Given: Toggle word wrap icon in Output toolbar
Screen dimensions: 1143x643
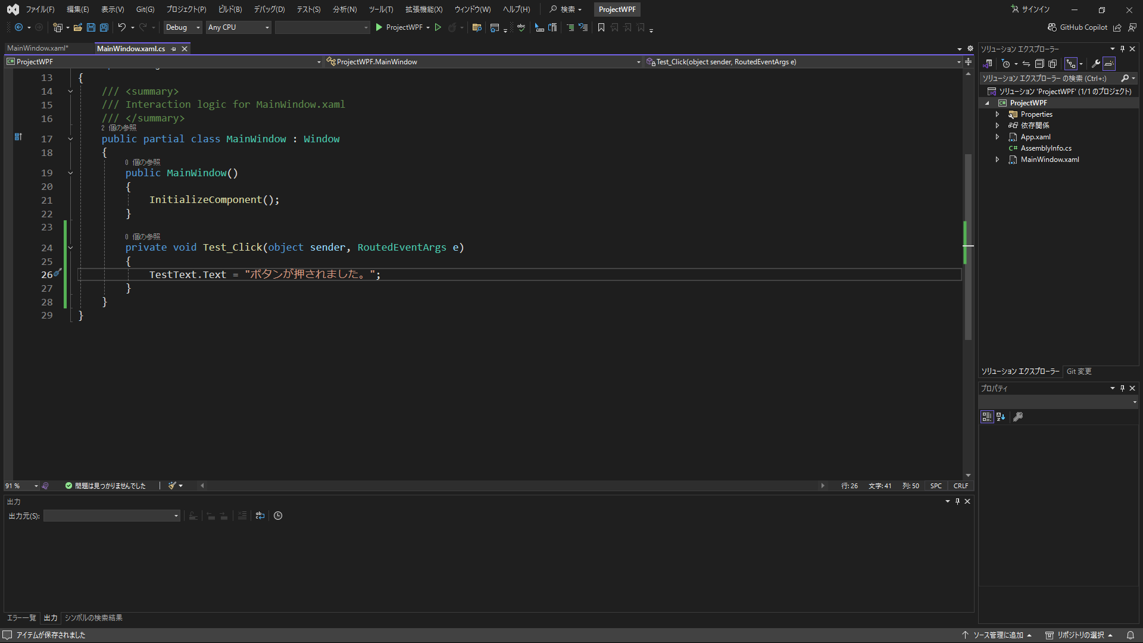Looking at the screenshot, I should point(260,516).
